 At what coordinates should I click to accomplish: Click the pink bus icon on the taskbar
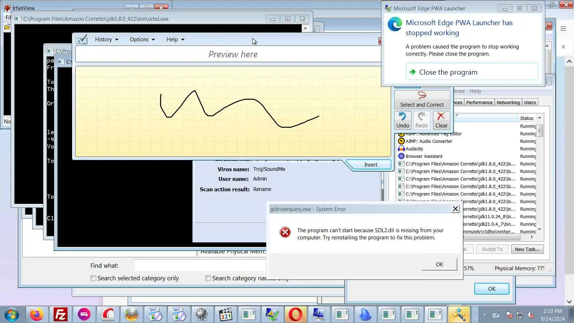(x=84, y=315)
